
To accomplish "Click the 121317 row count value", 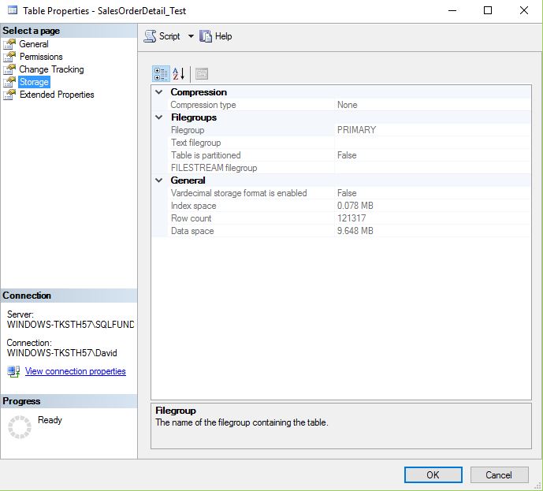I will [351, 218].
